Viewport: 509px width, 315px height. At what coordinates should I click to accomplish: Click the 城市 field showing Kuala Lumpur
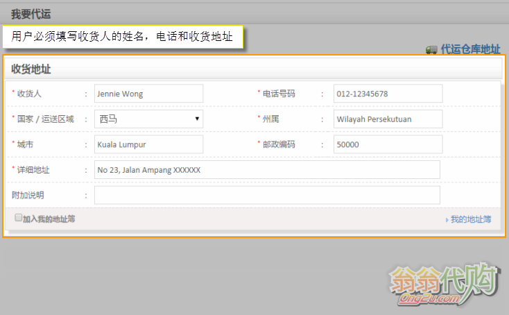(x=148, y=144)
